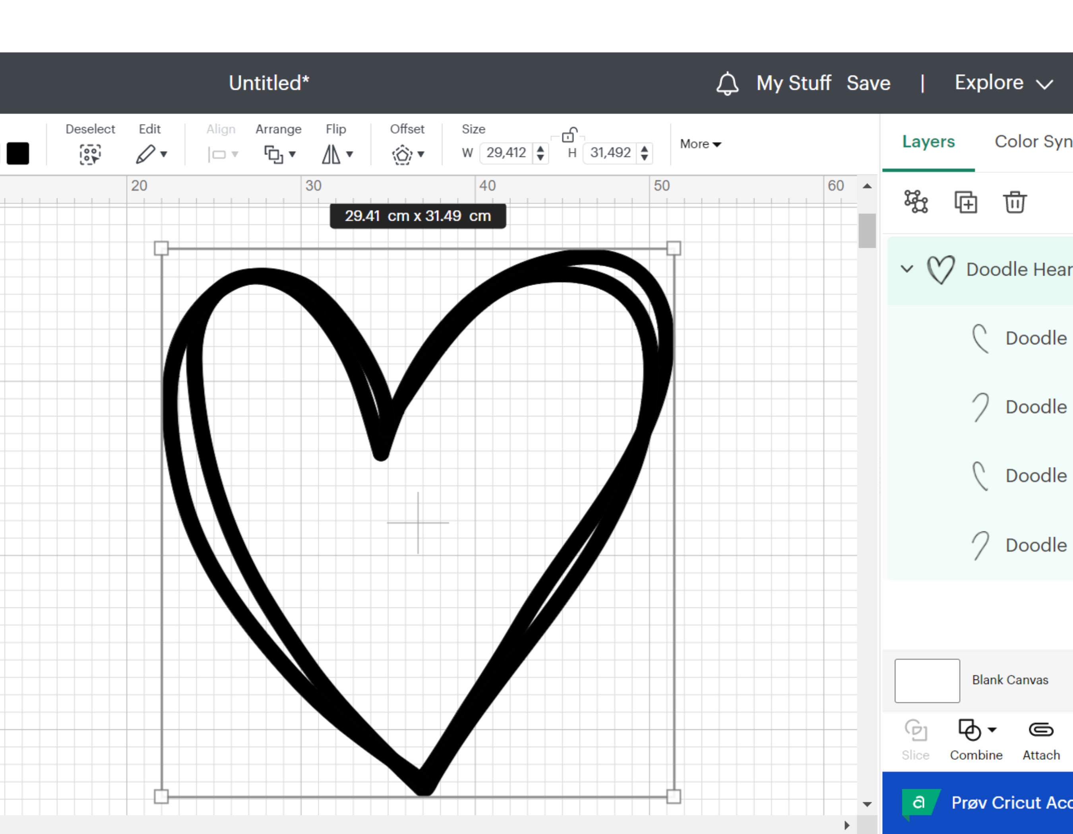This screenshot has height=834, width=1073.
Task: Click the Save button
Action: pos(869,83)
